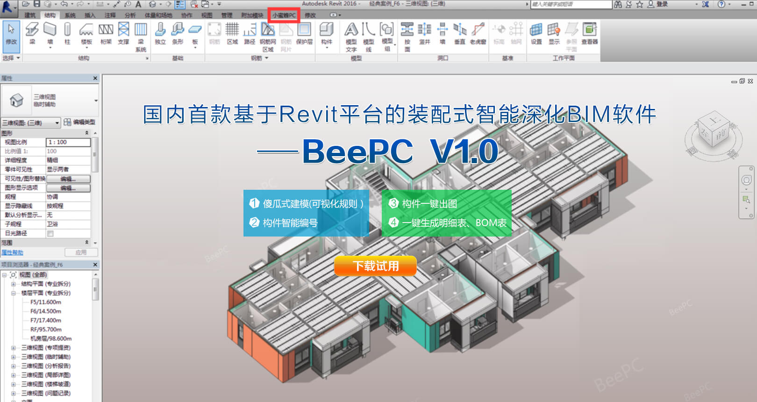Select the 模型线 model line tool
This screenshot has width=757, height=402.
click(368, 36)
